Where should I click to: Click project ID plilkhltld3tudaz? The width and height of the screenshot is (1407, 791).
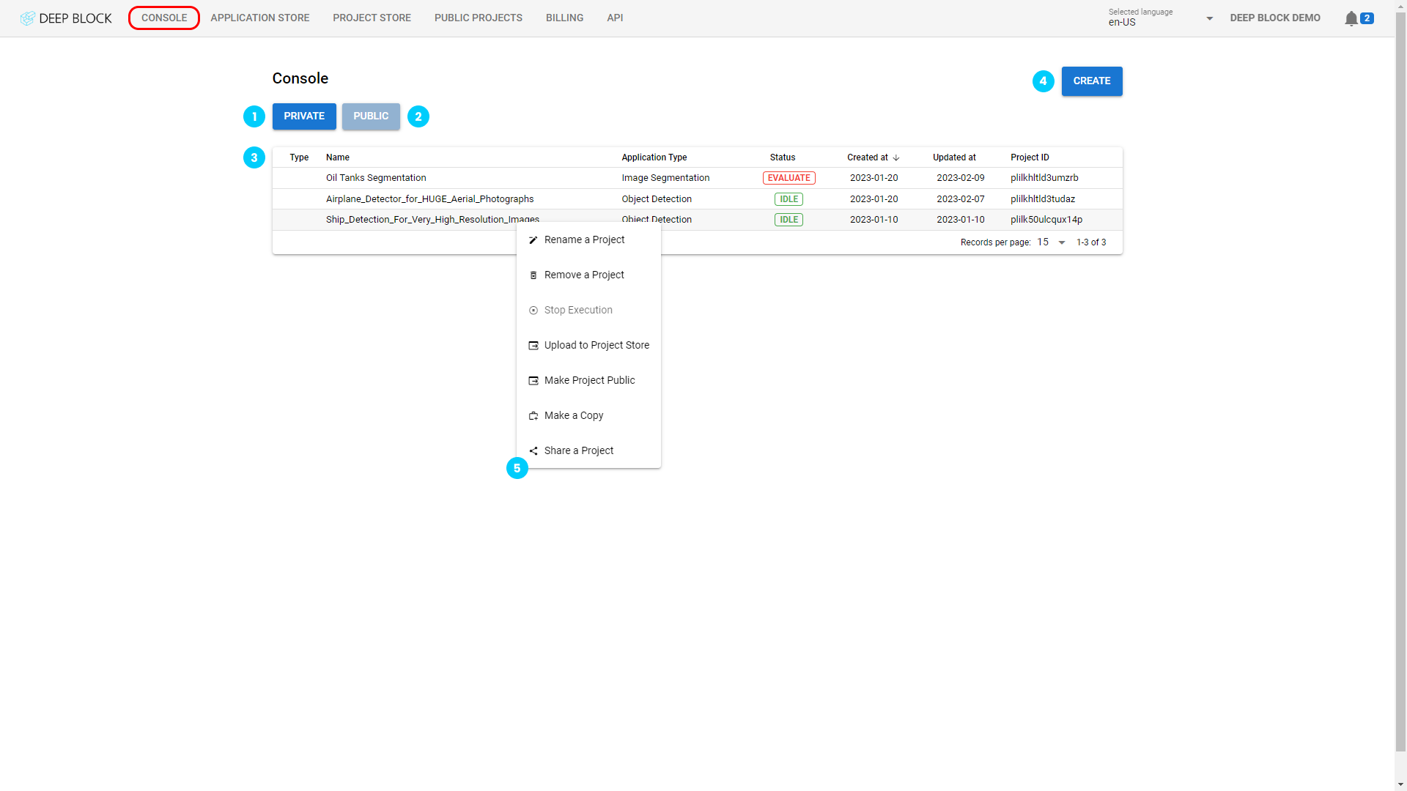[1043, 199]
